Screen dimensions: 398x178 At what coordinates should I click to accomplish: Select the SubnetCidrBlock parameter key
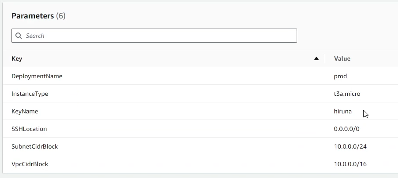click(x=34, y=146)
